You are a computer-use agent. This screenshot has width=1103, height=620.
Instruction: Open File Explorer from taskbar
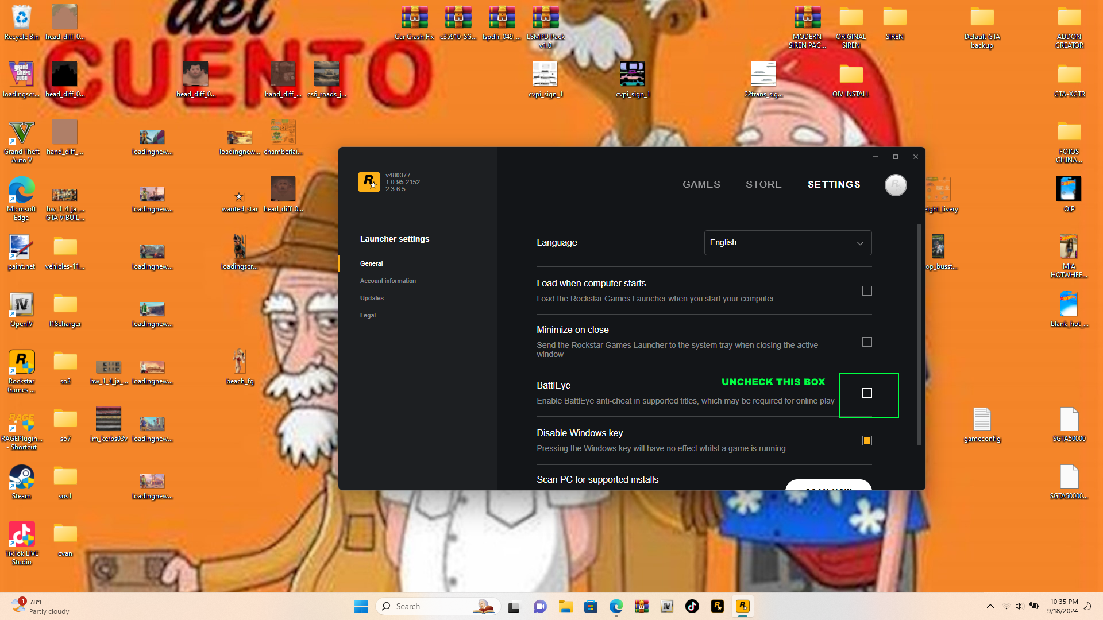pyautogui.click(x=565, y=606)
